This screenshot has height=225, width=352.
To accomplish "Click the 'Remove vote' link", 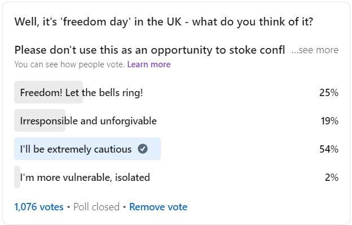I will click(159, 207).
